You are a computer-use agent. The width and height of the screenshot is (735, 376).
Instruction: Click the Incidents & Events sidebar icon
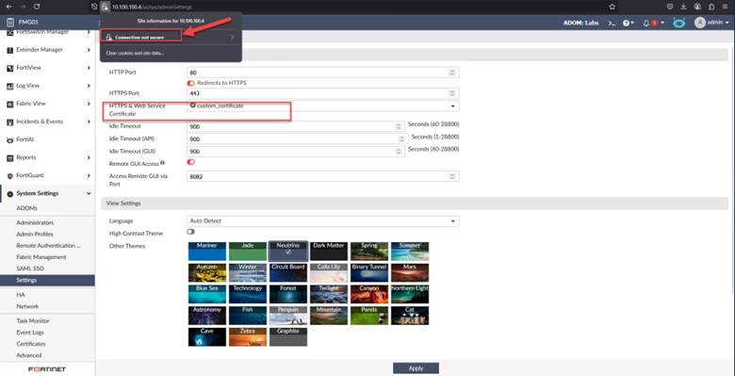click(x=9, y=122)
